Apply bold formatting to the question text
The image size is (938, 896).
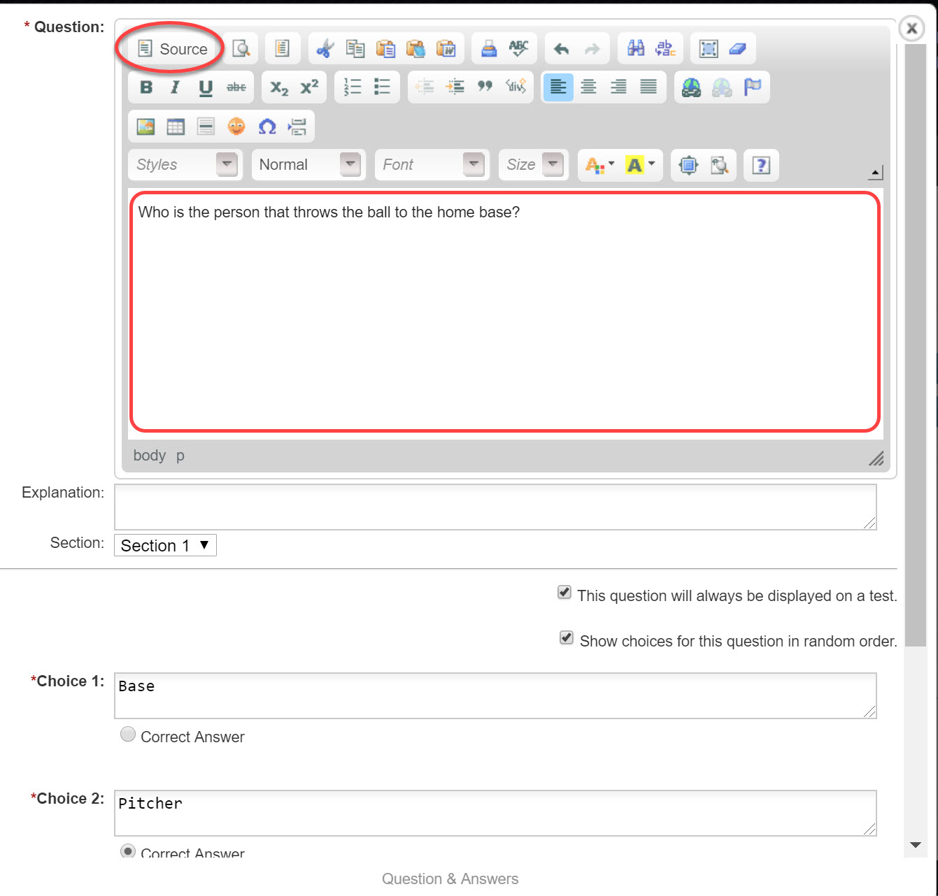[145, 87]
